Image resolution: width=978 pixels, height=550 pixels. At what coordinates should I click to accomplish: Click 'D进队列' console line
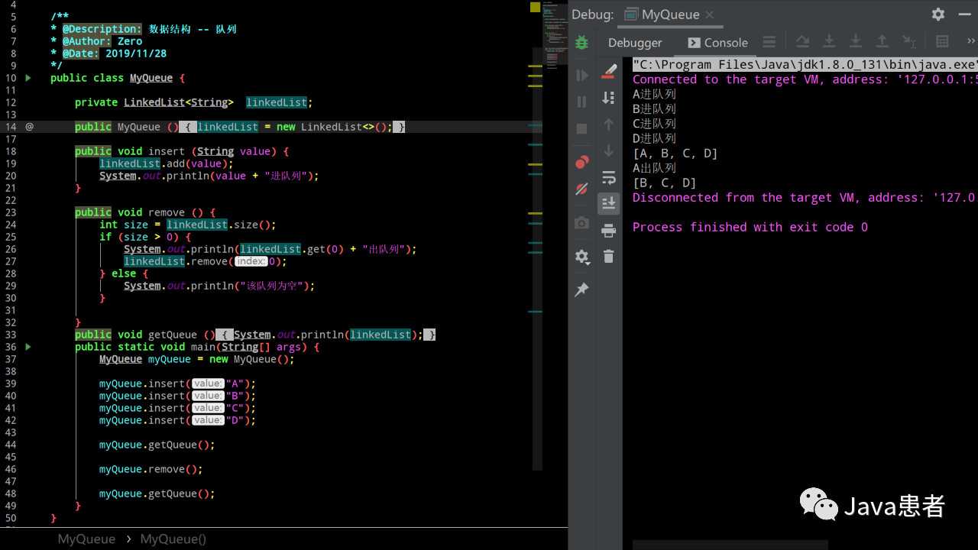pyautogui.click(x=654, y=139)
